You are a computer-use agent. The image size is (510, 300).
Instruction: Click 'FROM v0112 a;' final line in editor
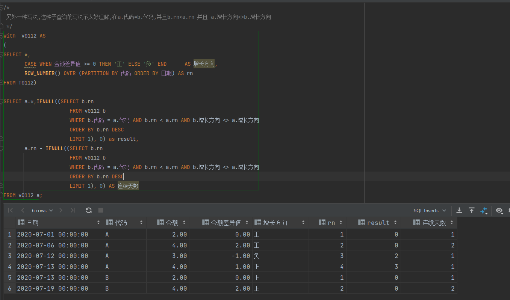[23, 195]
